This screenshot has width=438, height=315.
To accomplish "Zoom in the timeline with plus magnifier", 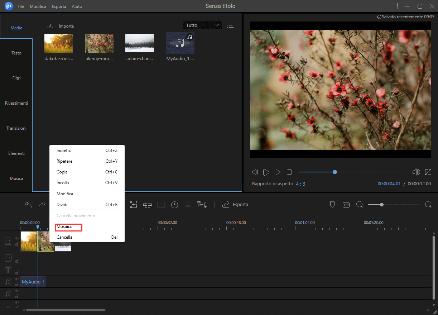I will (x=428, y=205).
